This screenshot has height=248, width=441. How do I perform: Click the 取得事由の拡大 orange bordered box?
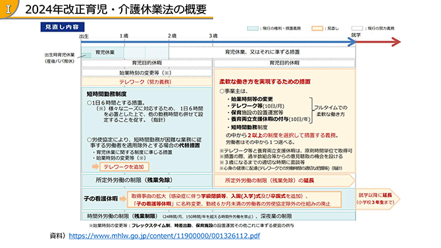(x=234, y=199)
